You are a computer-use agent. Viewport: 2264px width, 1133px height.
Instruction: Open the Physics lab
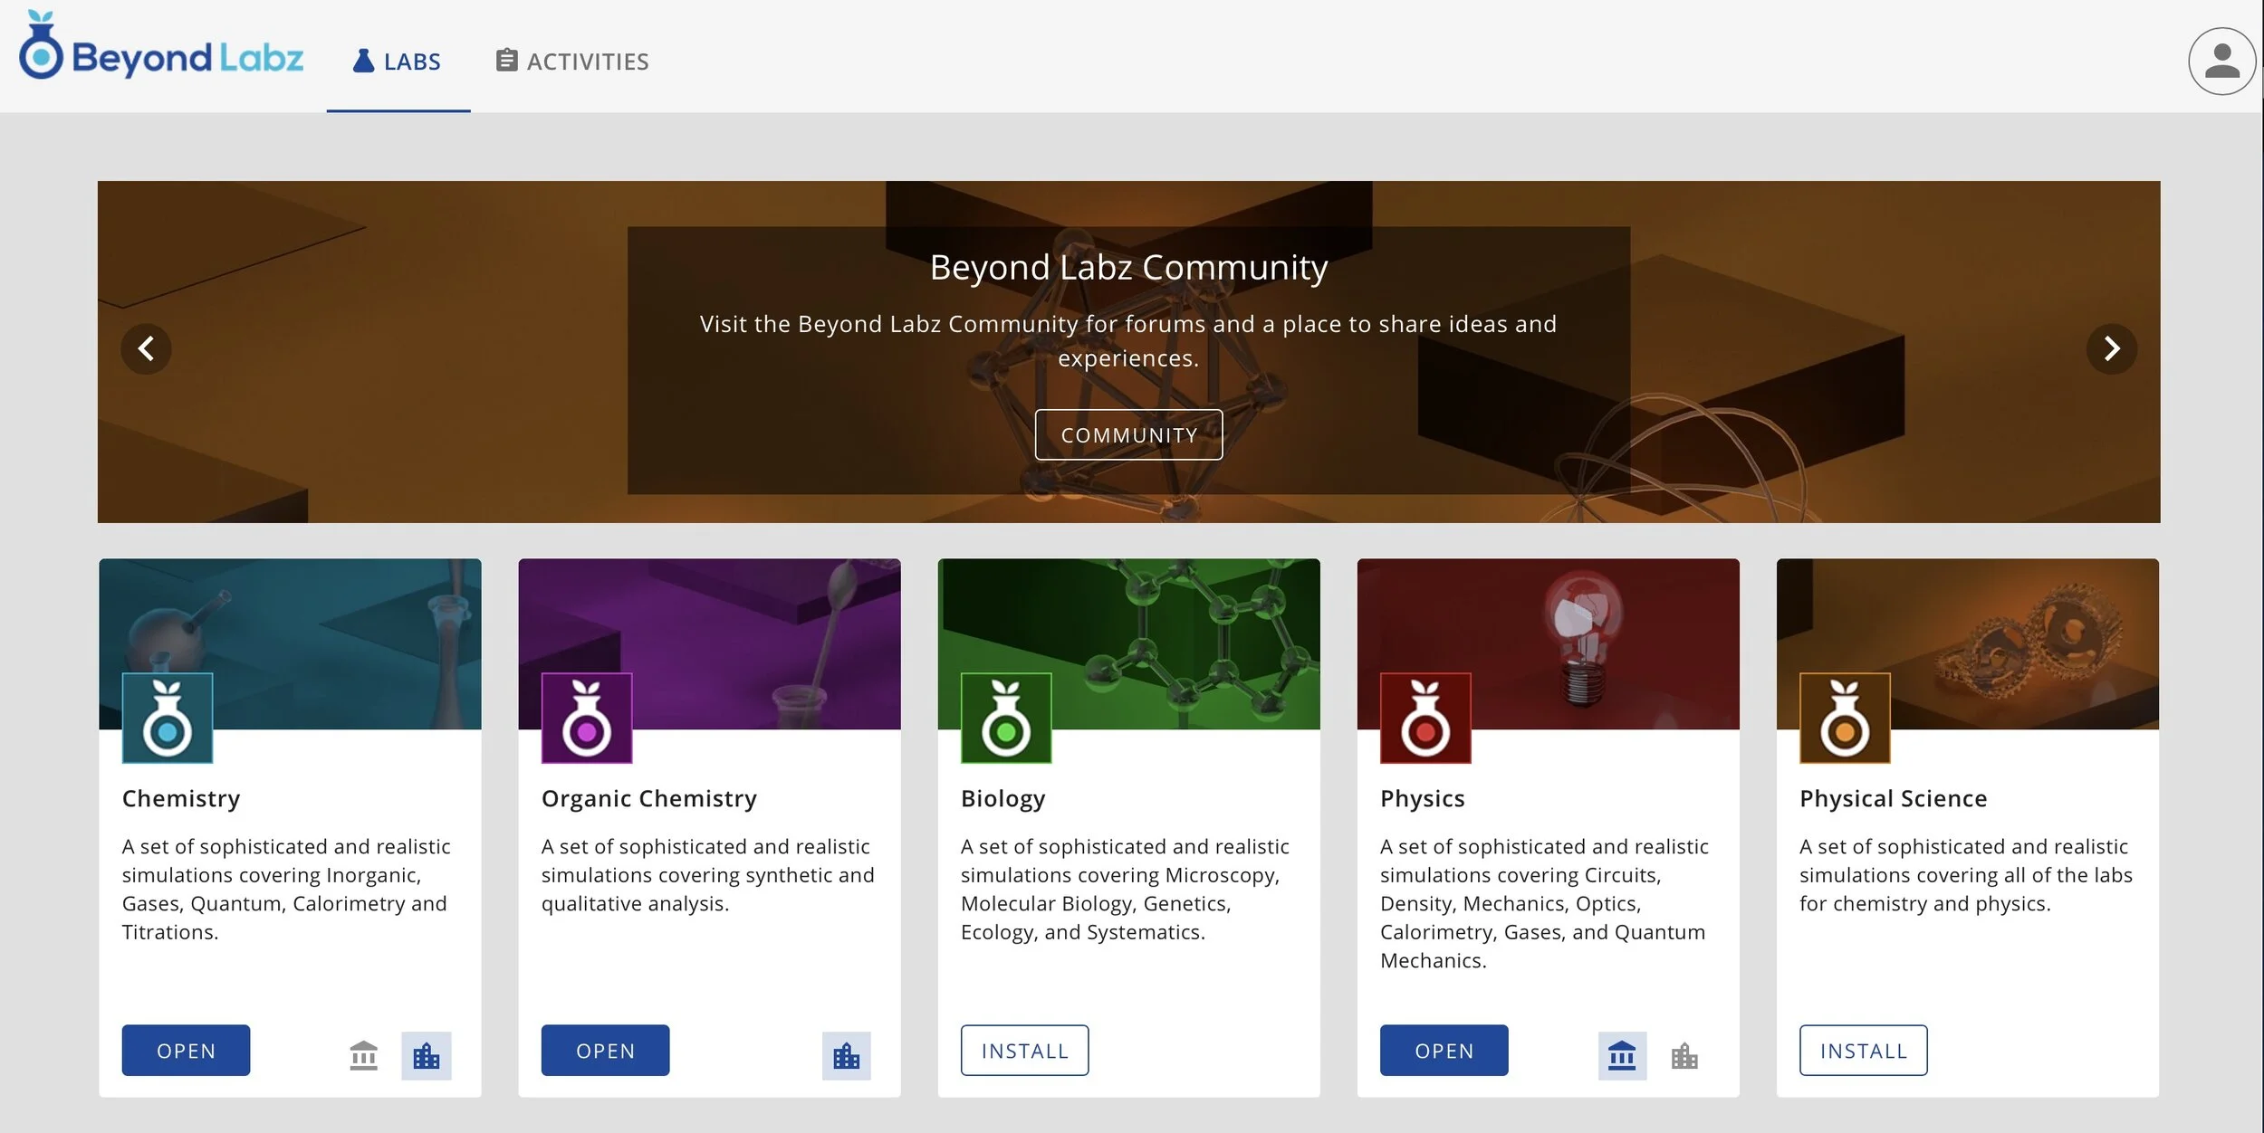pyautogui.click(x=1444, y=1050)
